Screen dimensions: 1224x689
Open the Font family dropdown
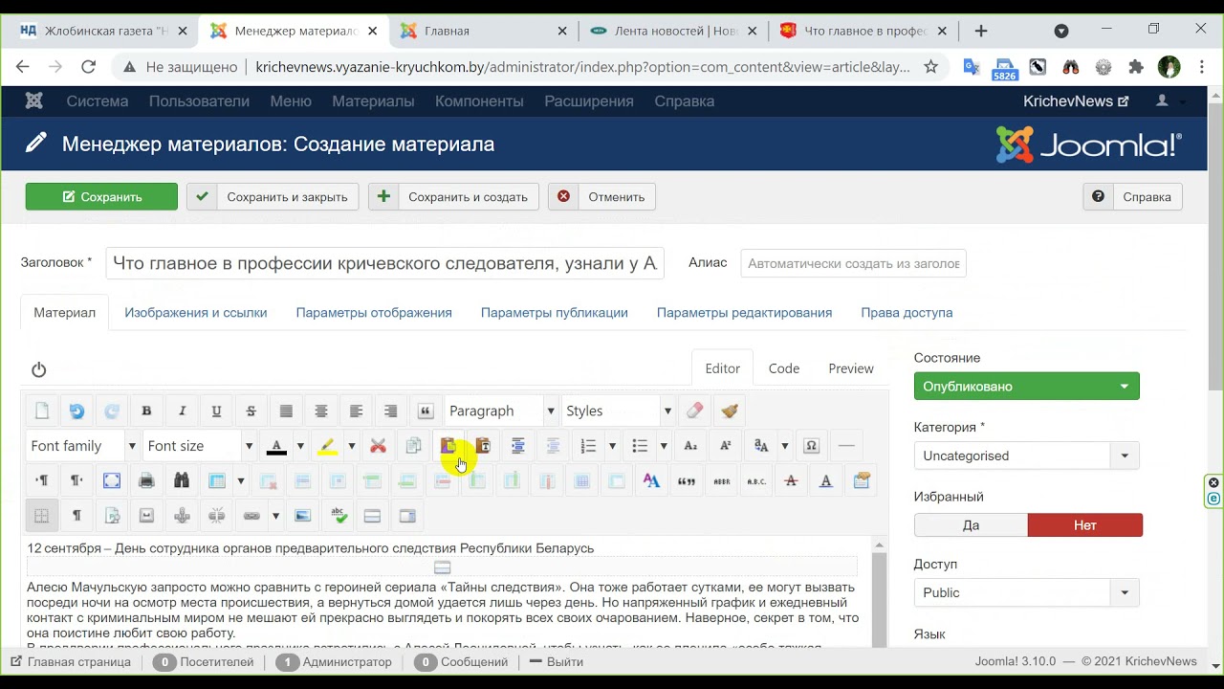pyautogui.click(x=82, y=446)
